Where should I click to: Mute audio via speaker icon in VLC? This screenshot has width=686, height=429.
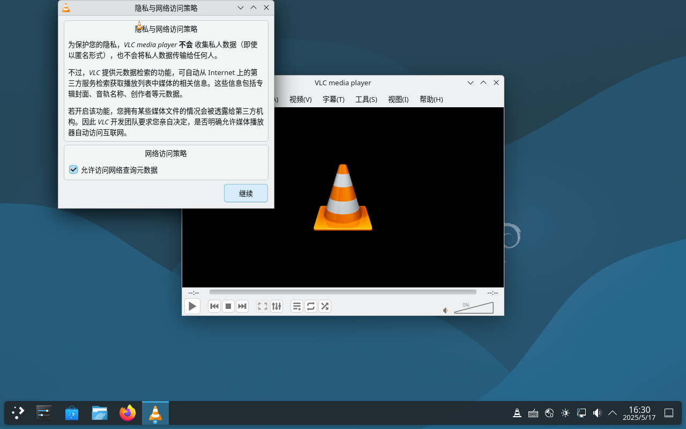click(445, 310)
